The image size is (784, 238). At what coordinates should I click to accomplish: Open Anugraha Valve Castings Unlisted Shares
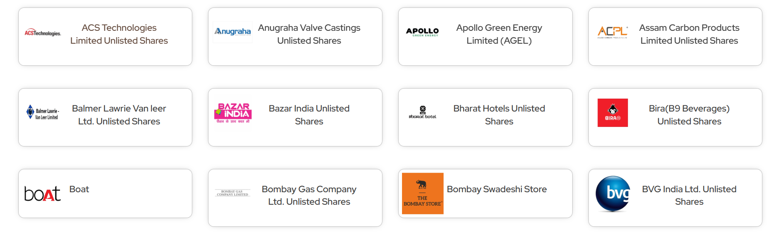[x=309, y=34]
